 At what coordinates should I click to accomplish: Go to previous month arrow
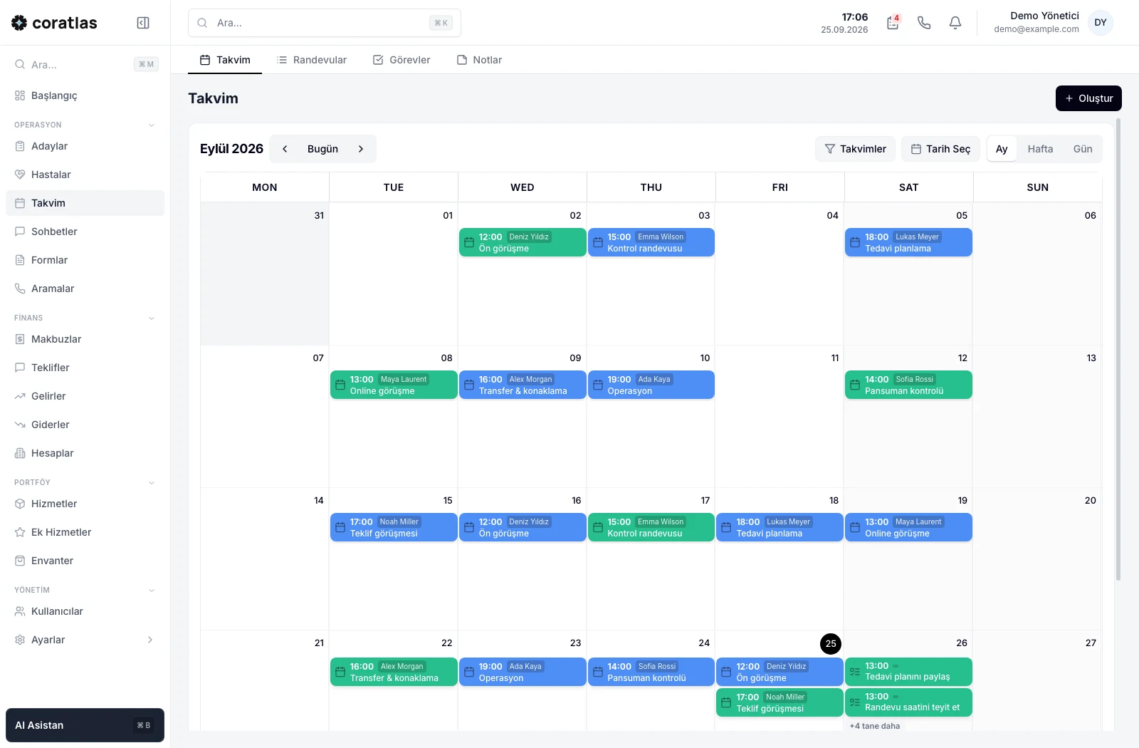coord(285,149)
